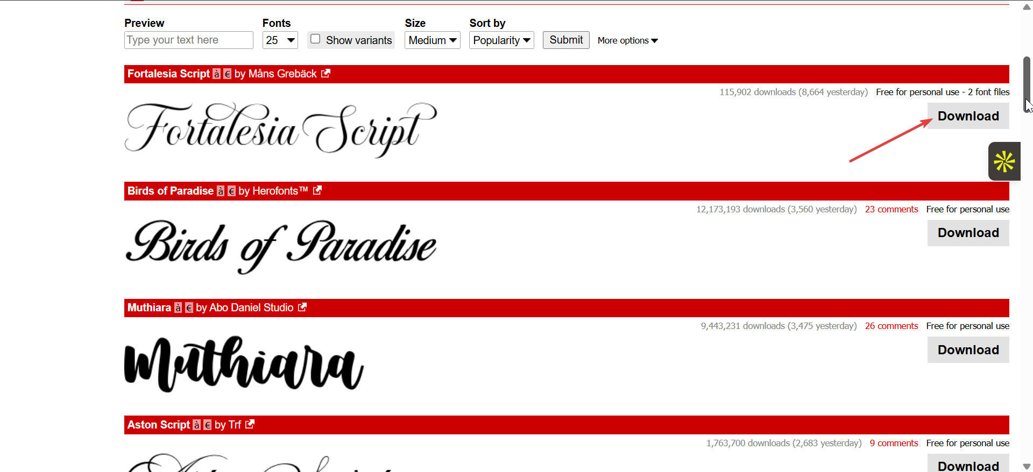Download Birds of Paradise font

tap(968, 233)
